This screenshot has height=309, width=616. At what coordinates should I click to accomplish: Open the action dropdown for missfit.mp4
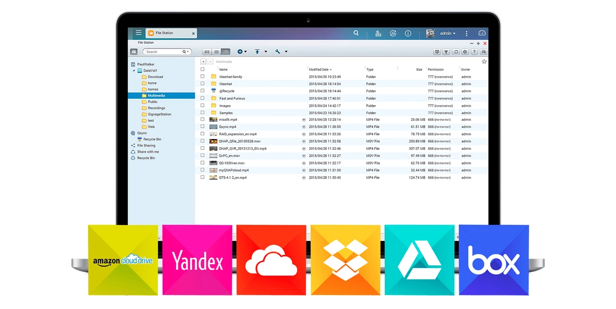[304, 120]
